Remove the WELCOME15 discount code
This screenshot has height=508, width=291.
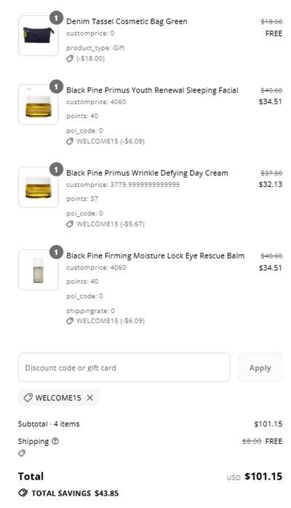pos(90,397)
